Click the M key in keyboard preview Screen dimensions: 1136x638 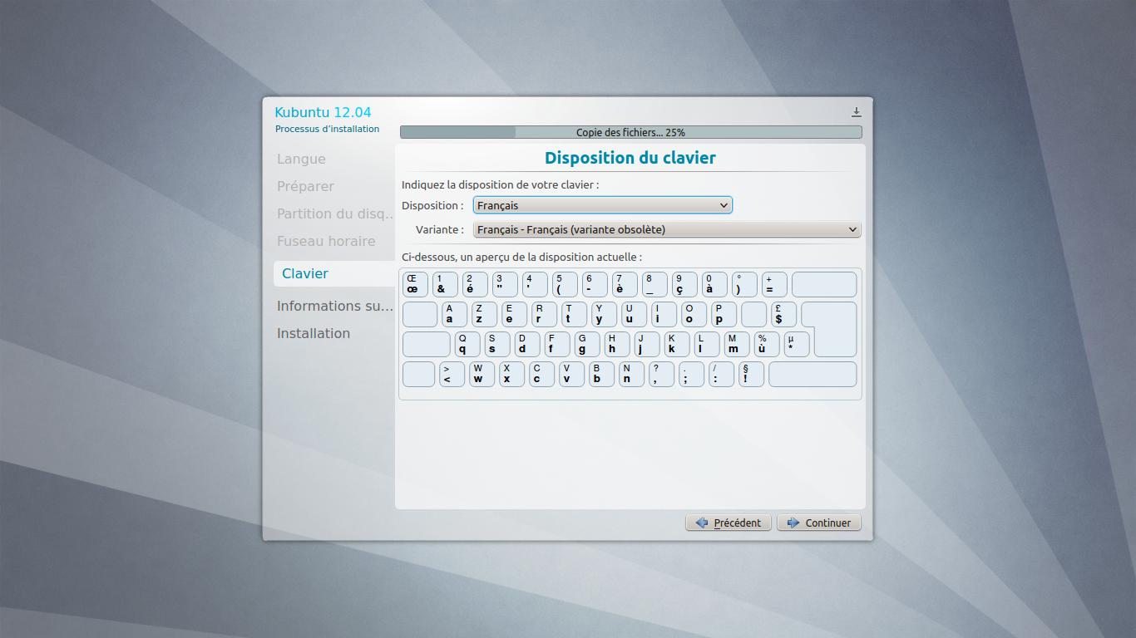pos(737,344)
